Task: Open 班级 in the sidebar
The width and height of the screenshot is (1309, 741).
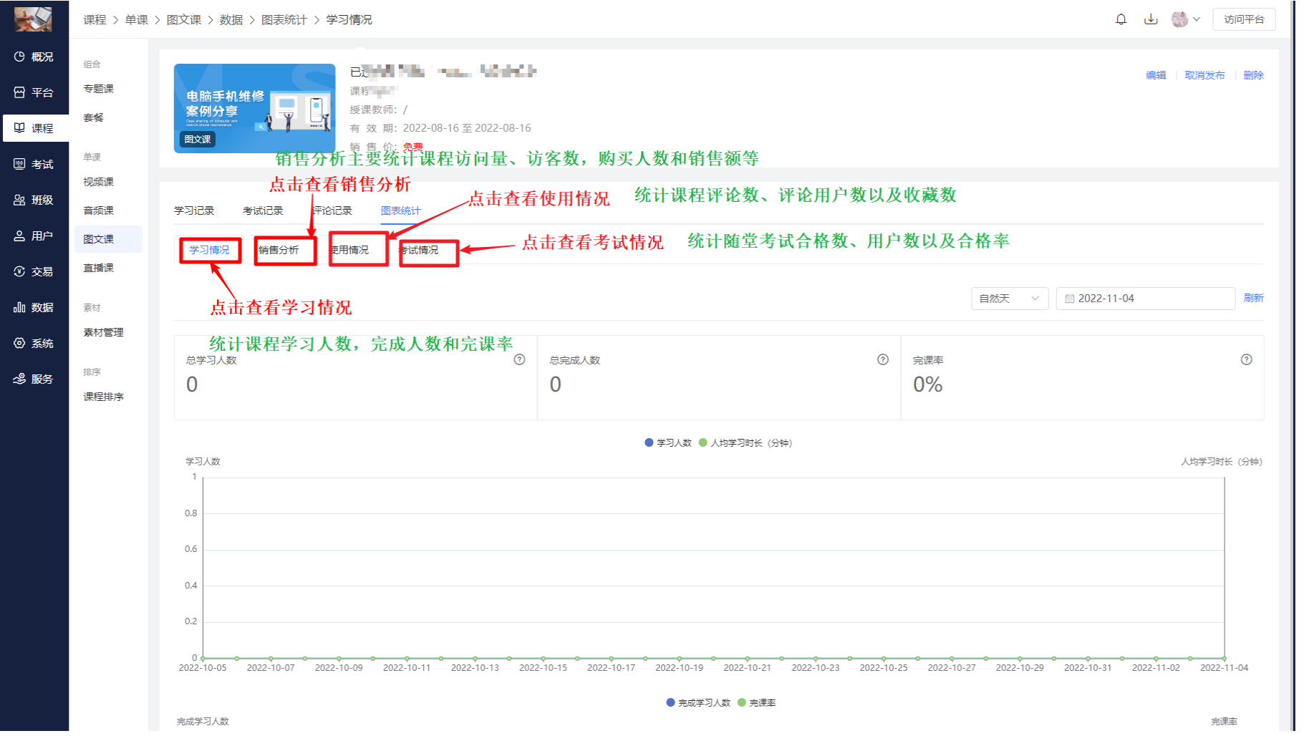Action: point(34,200)
